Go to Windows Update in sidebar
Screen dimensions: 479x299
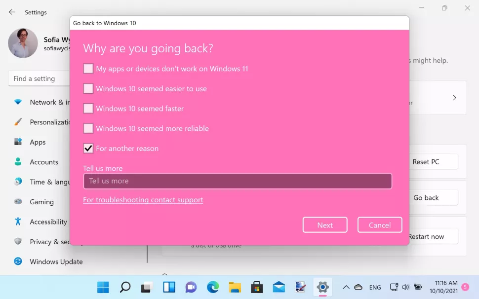[56, 262]
